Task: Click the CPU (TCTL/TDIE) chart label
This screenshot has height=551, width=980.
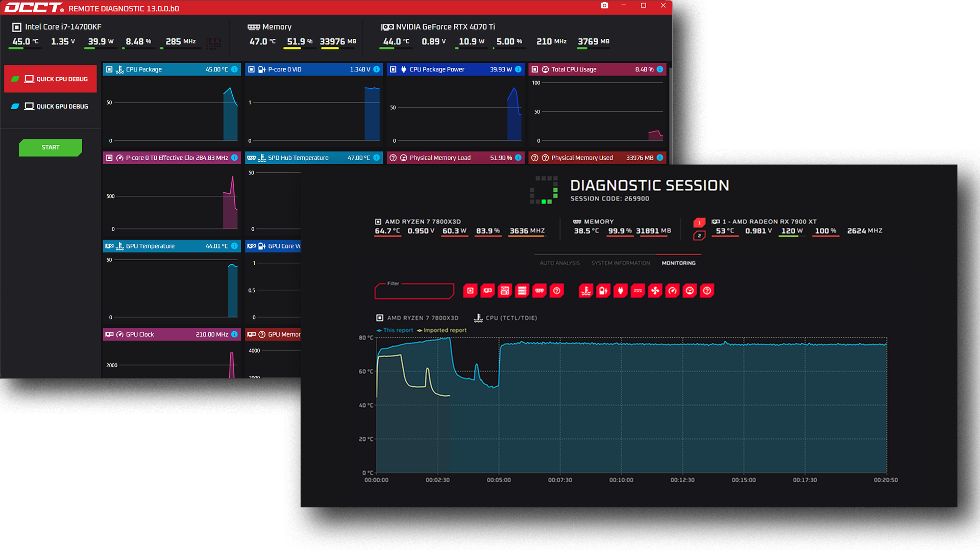Action: pyautogui.click(x=511, y=318)
